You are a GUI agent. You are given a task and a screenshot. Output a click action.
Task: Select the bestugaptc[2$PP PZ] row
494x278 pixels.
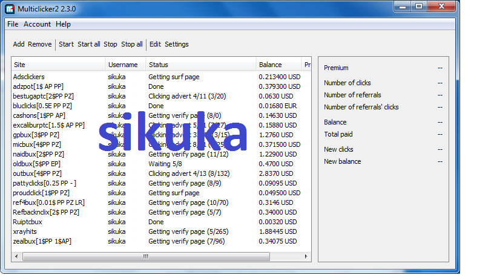point(161,96)
